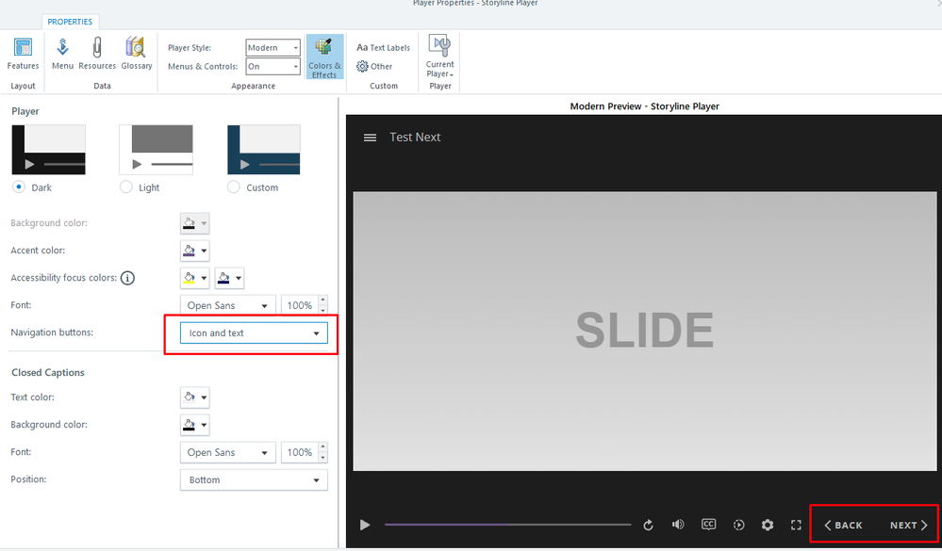Image resolution: width=942 pixels, height=551 pixels.
Task: Open the Glossary settings
Action: pos(137,54)
